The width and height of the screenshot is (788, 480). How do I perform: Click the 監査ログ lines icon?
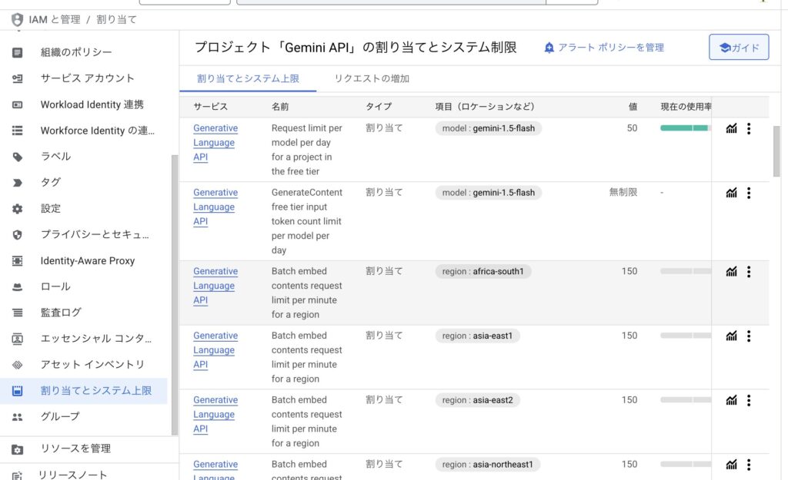17,313
